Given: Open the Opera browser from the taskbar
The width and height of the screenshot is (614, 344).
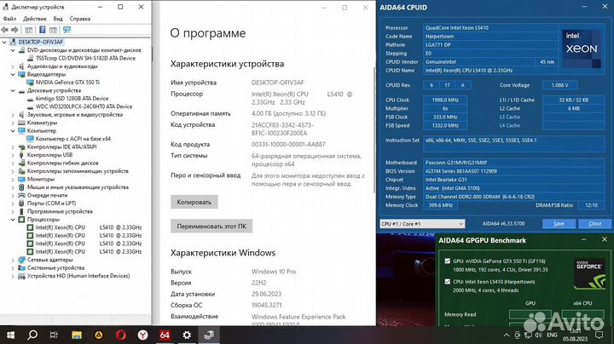Looking at the screenshot, I should (121, 334).
